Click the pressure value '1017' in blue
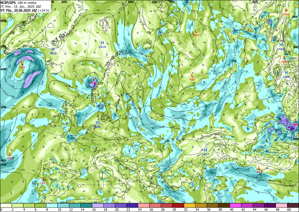Image resolution: width=299 pixels, height=212 pixels. coord(205,154)
